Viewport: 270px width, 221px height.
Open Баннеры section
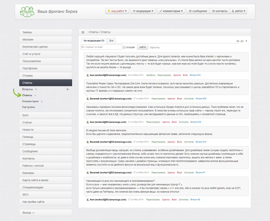point(46,173)
